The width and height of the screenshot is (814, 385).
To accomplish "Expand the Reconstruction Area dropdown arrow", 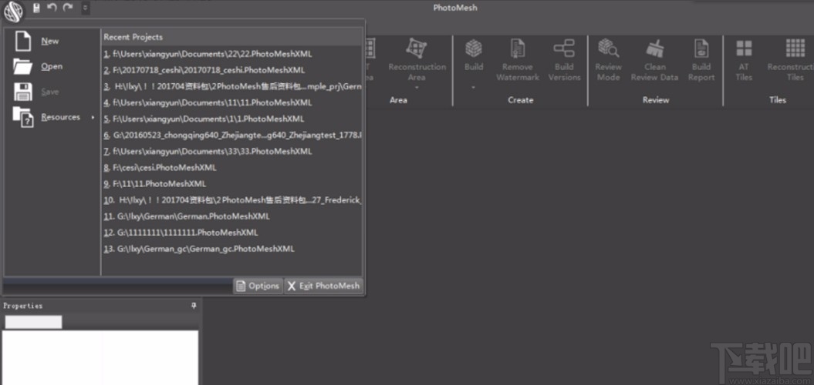I will point(417,88).
